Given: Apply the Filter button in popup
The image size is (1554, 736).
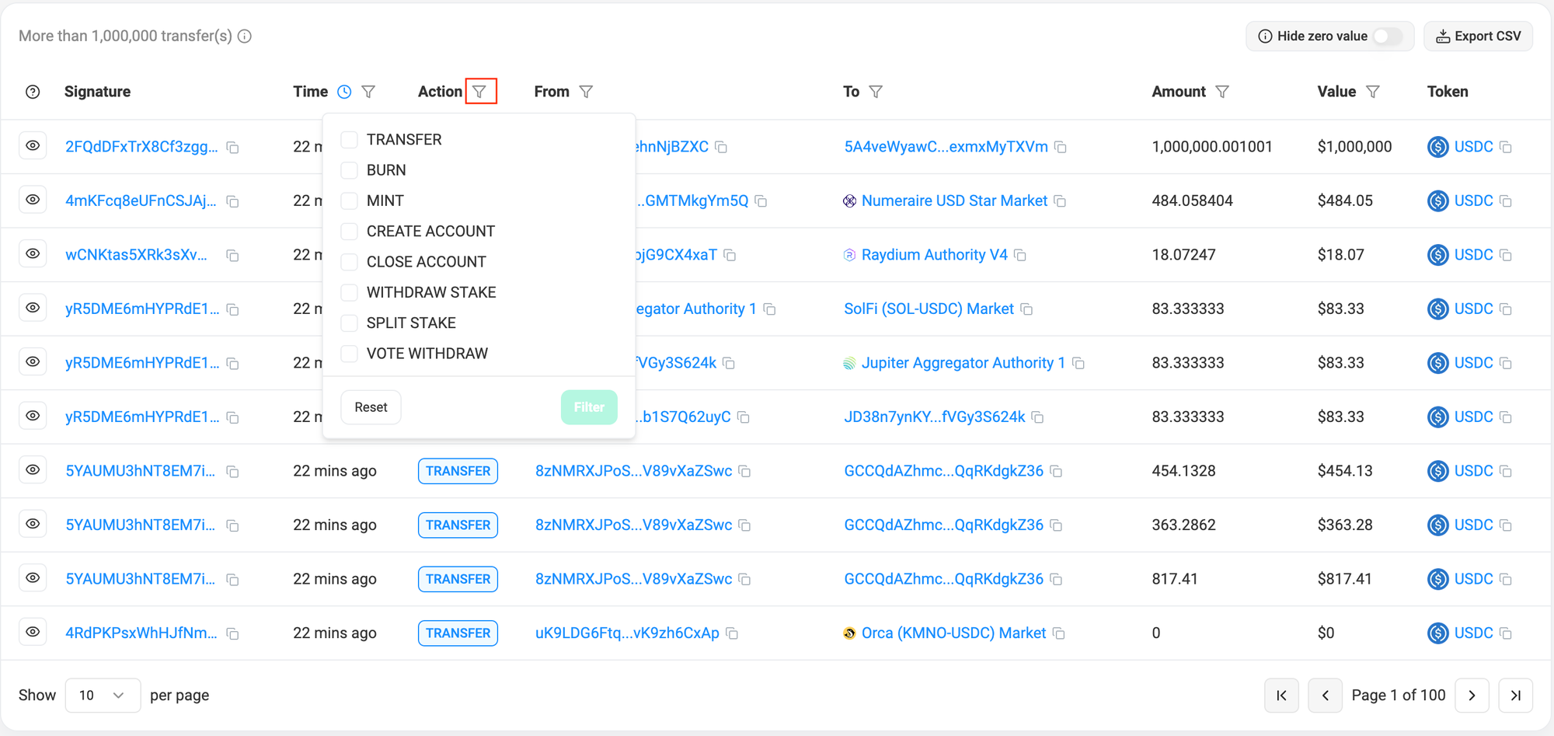Looking at the screenshot, I should coord(589,407).
